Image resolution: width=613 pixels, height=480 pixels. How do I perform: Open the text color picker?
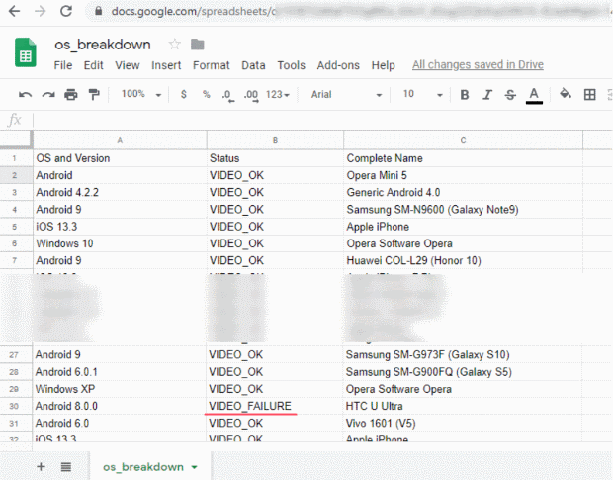click(534, 95)
